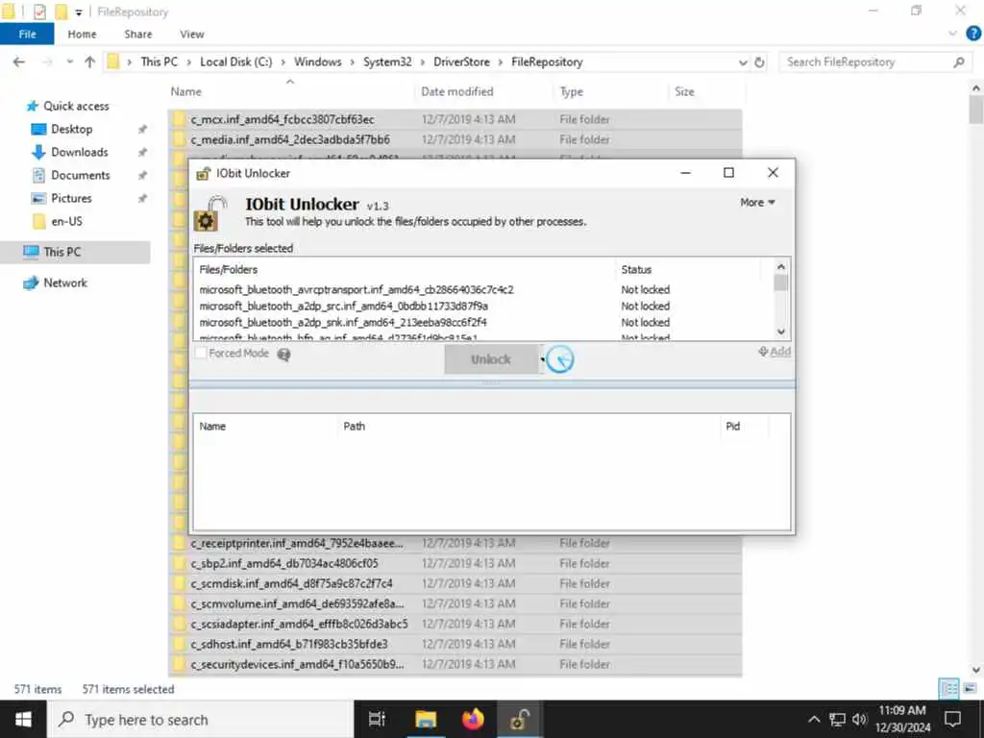Screen dimensions: 984x738
Task: Open File Explorer from taskbar
Action: 426,719
